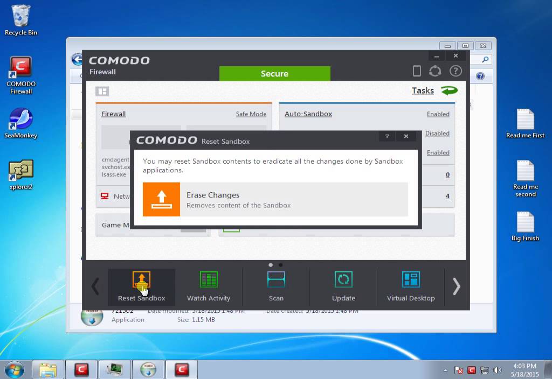
Task: Toggle the Enabled status below Disabled
Action: point(438,152)
